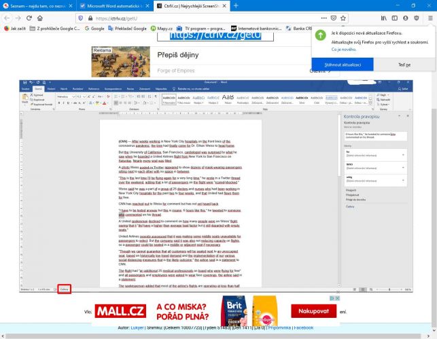Open the Připomínka link
Image resolution: width=437 pixels, height=339 pixels.
click(279, 328)
